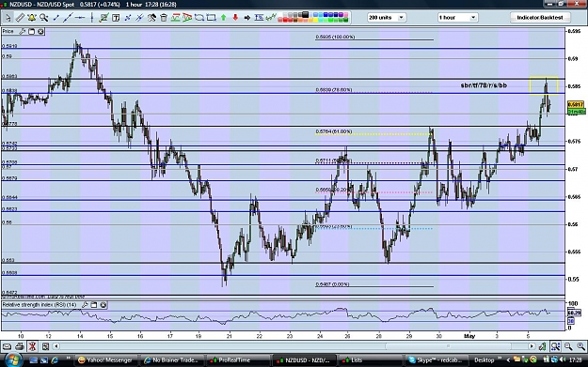Pick the yellow color swatch
This screenshot has height=367, width=588.
coord(315,20)
